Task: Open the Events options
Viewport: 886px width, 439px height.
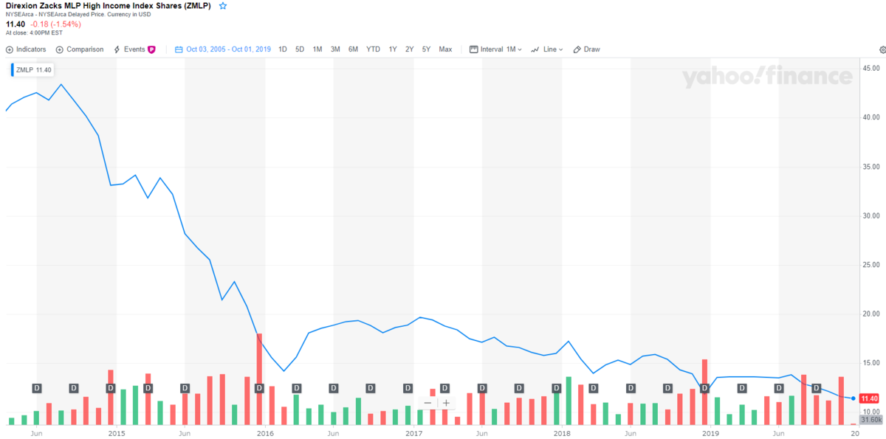Action: coord(129,49)
